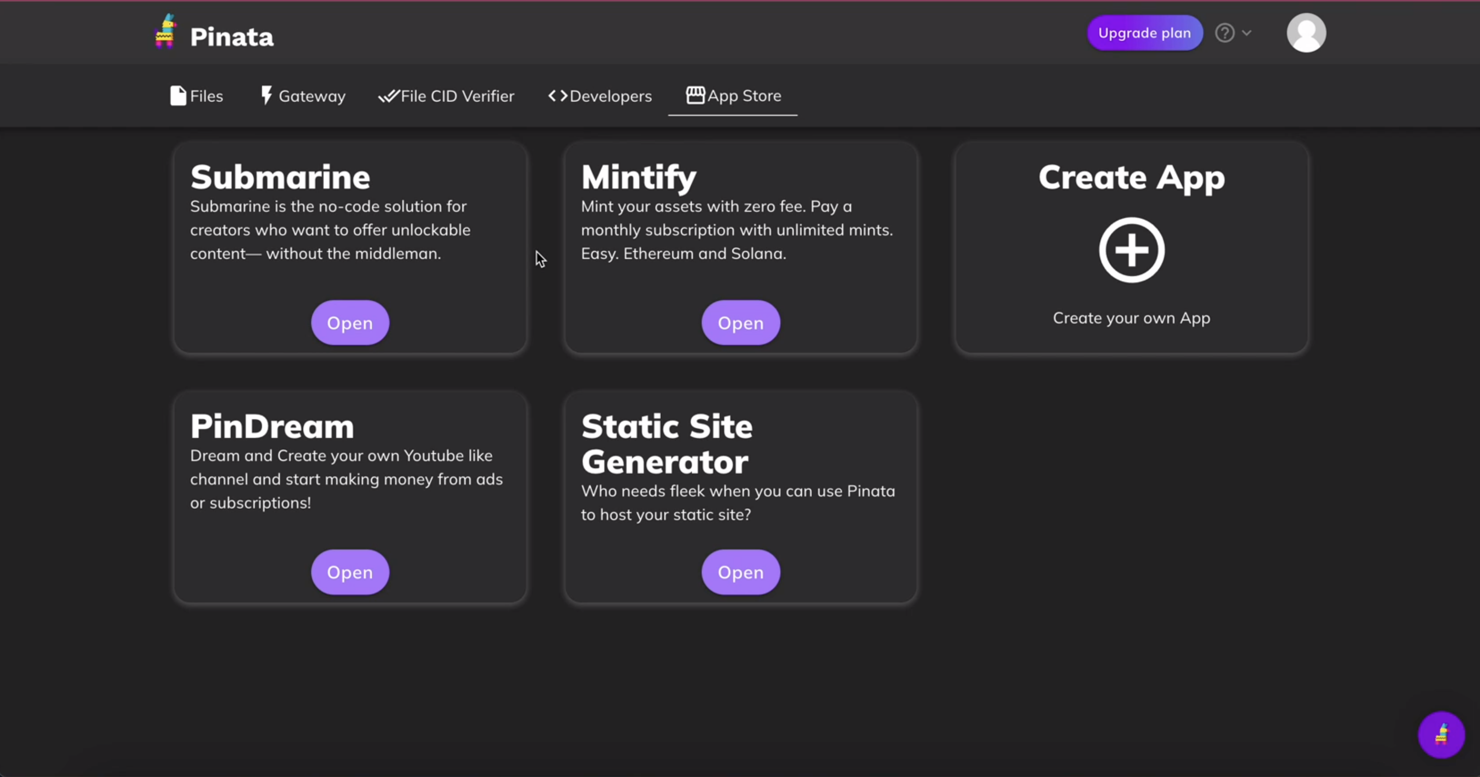Click the Pinata brand name text
Screen dimensions: 1480x777
click(232, 37)
